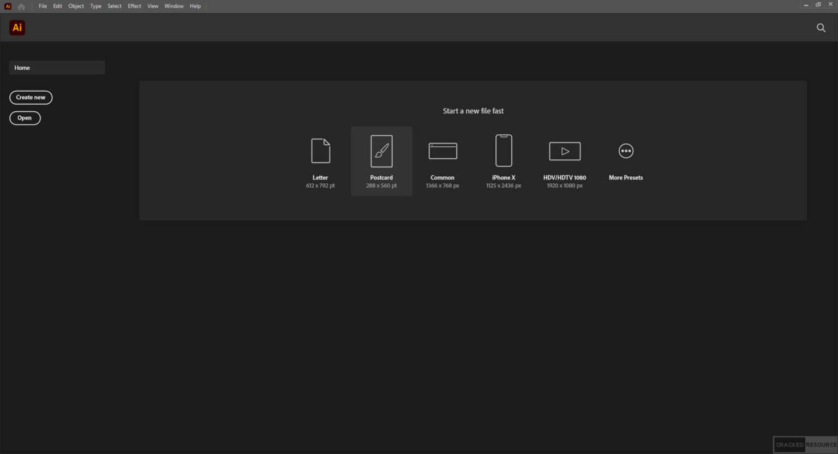838x454 pixels.
Task: Click the small Ai app icon in title bar
Action: point(8,6)
